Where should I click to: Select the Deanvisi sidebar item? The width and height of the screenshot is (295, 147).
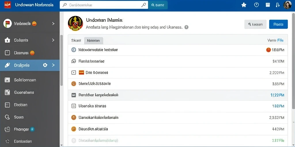coord(30,53)
